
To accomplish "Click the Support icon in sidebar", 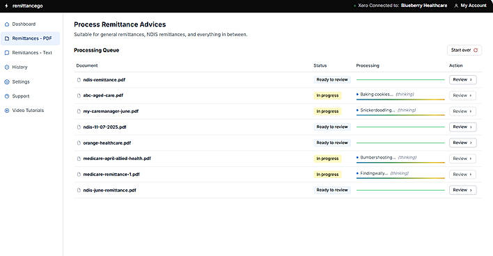I will 7,96.
